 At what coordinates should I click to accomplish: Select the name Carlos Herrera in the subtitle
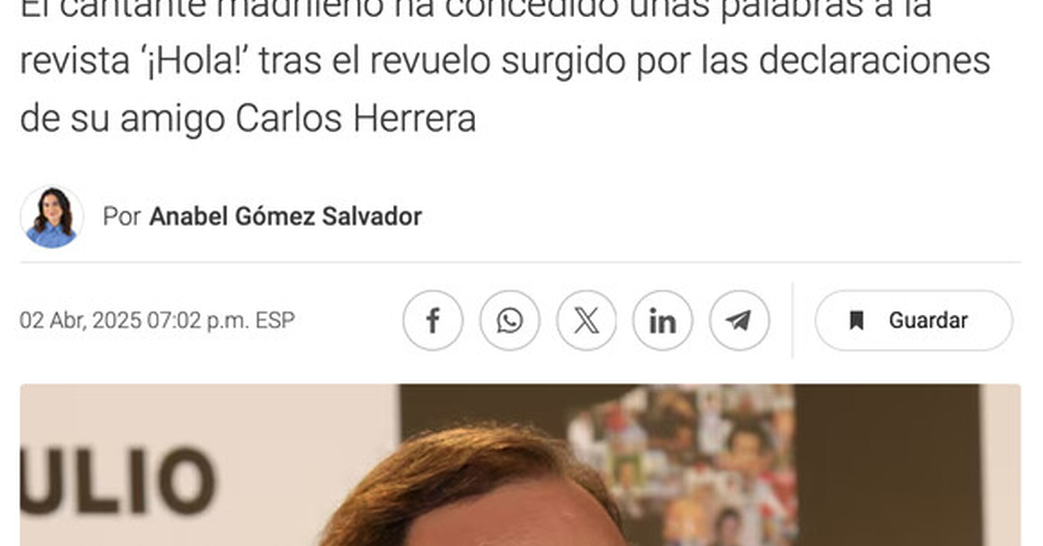coord(356,119)
